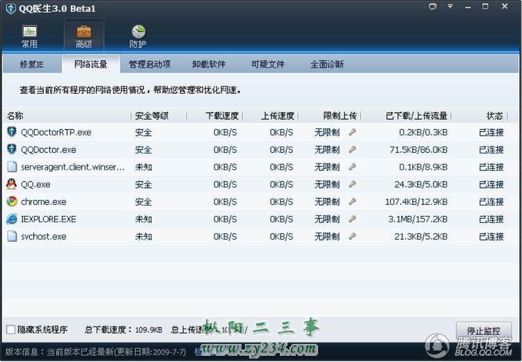The width and height of the screenshot is (522, 362).
Task: Switch to the 卸载软件 tab
Action: [209, 64]
